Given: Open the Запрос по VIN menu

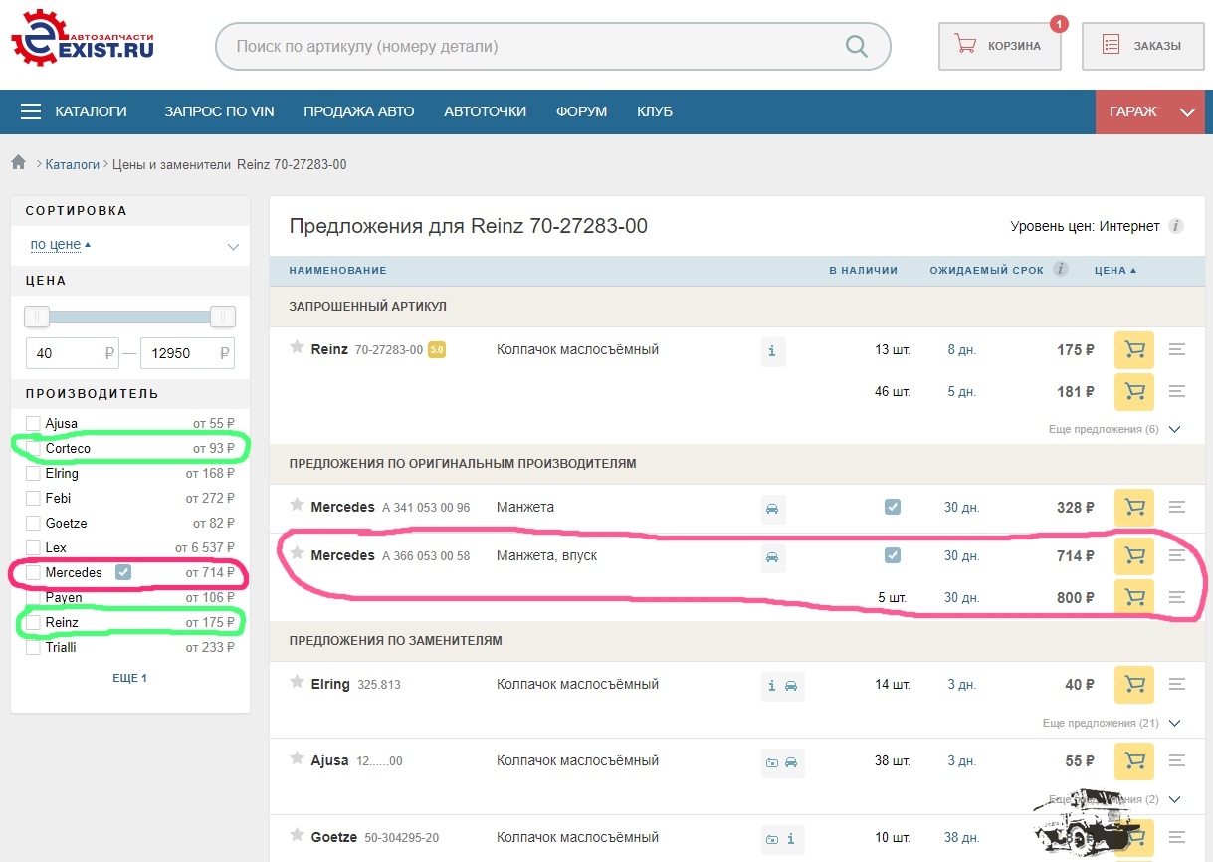Looking at the screenshot, I should [219, 111].
